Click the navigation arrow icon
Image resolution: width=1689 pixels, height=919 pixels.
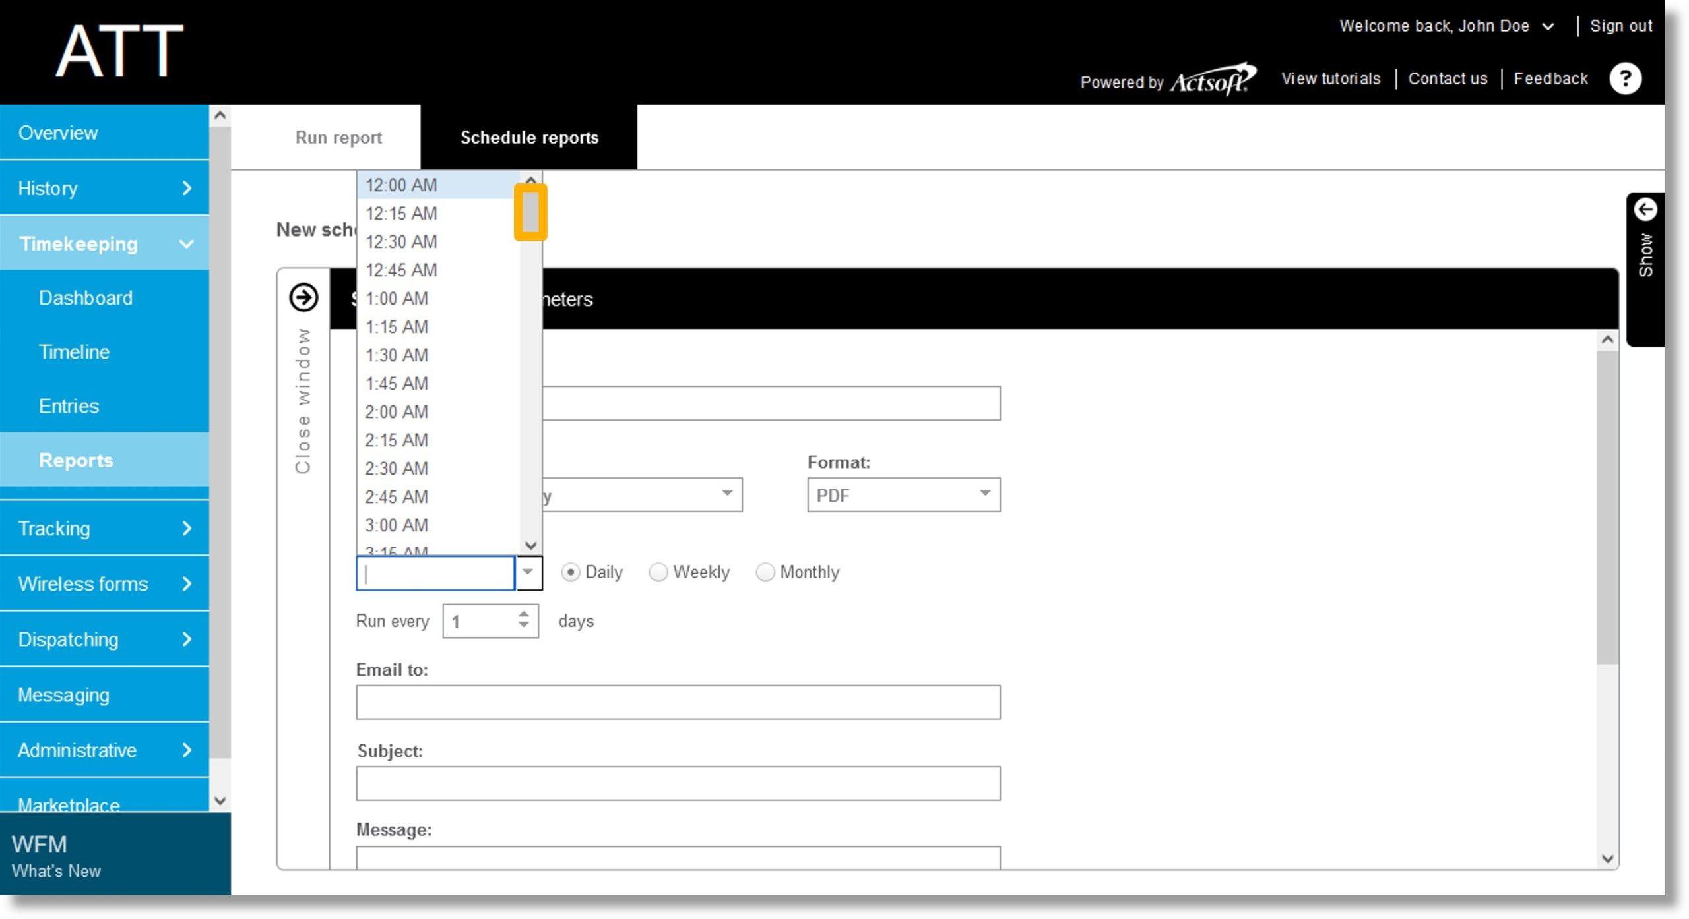point(305,297)
